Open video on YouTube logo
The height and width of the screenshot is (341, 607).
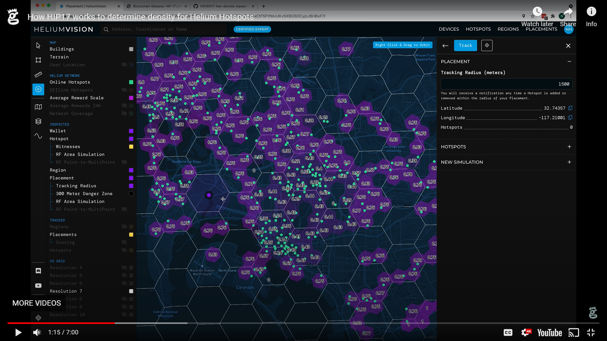[x=550, y=333]
